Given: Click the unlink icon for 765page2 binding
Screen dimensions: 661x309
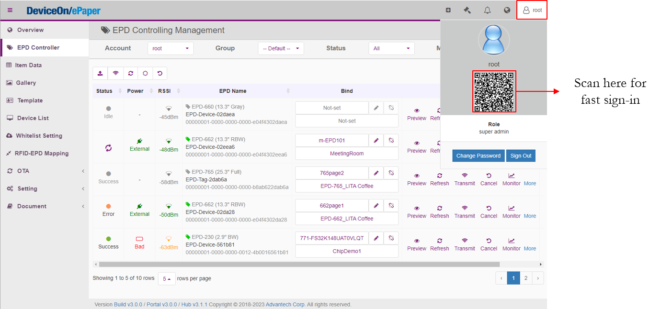Looking at the screenshot, I should point(391,173).
